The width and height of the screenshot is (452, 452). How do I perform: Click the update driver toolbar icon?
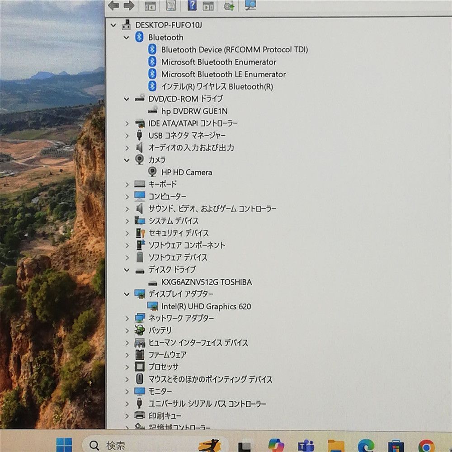pyautogui.click(x=229, y=6)
